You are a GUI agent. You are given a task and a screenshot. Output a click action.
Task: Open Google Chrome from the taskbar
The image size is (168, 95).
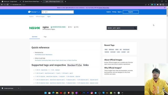(72, 93)
